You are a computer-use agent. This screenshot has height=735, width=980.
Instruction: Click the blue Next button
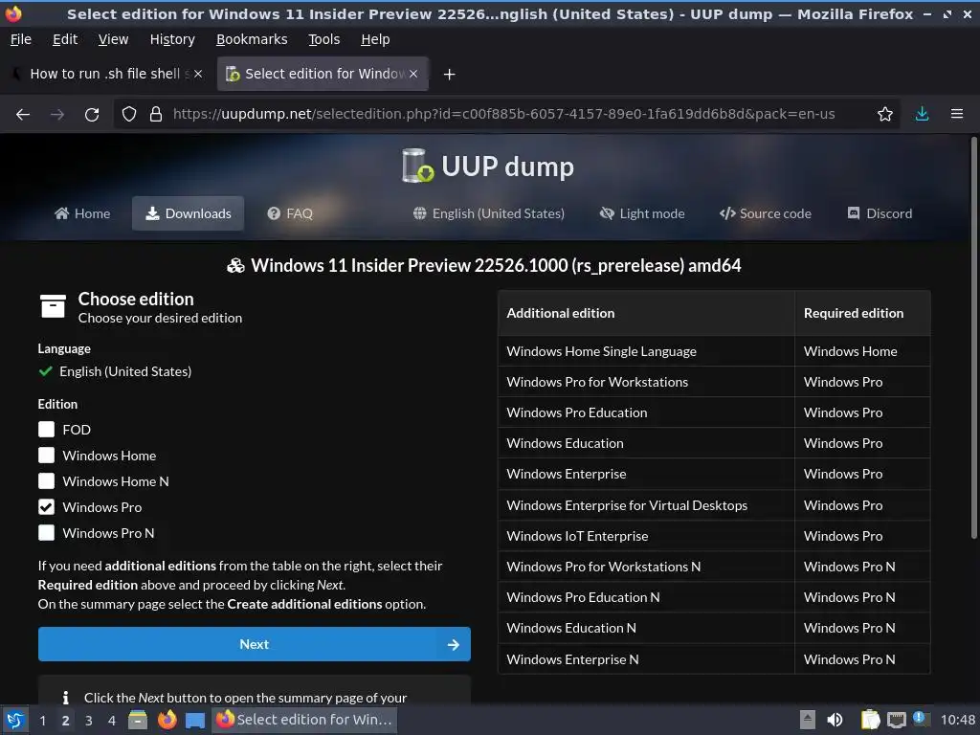pos(254,644)
